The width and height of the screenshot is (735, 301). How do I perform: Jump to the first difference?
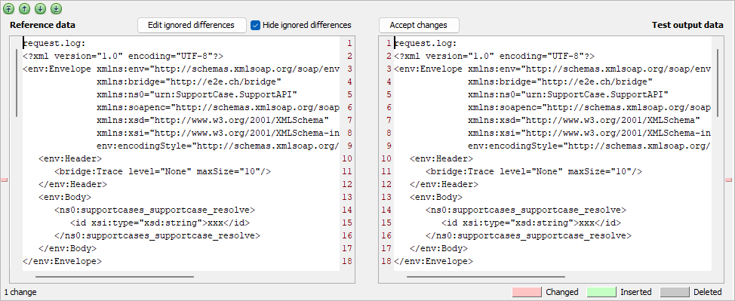[x=9, y=8]
